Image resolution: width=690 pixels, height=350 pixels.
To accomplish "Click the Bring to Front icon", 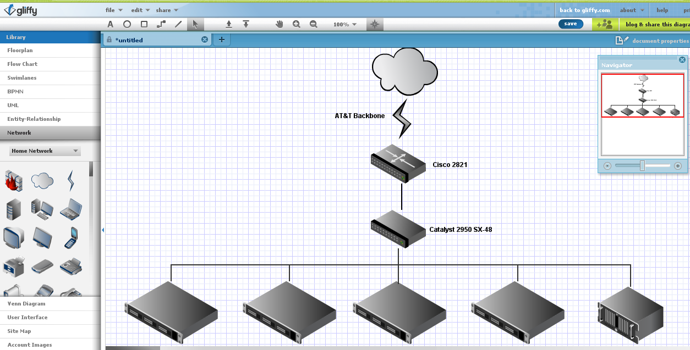I will click(x=228, y=24).
